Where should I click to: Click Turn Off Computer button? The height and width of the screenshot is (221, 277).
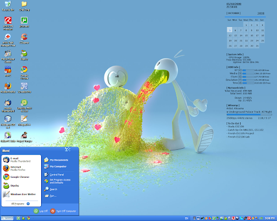click(x=63, y=211)
